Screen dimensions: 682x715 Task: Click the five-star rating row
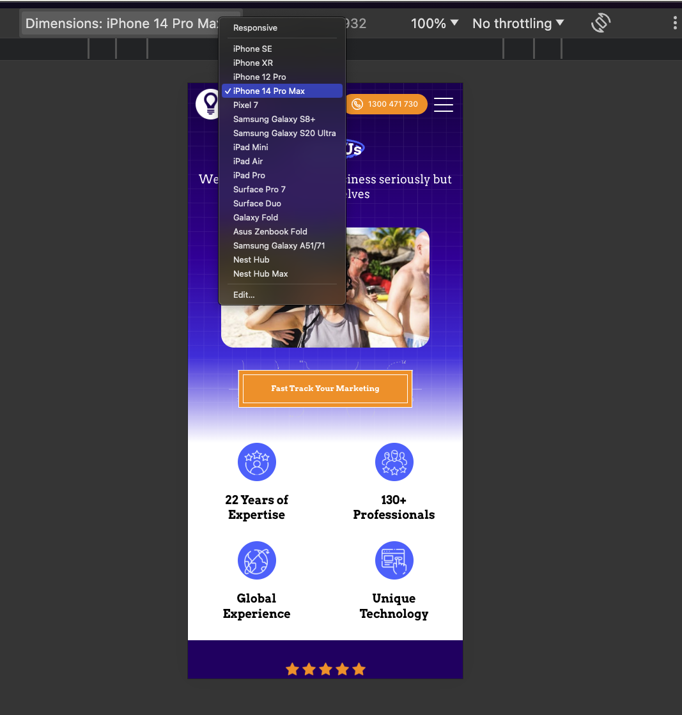click(x=325, y=669)
